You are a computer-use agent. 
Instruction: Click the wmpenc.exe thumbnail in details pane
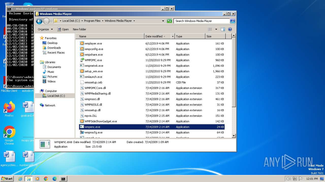tap(45, 144)
